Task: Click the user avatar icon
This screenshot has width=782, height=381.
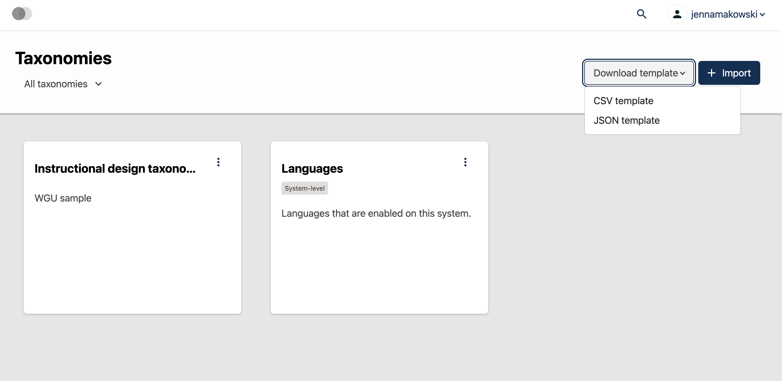Action: [x=677, y=14]
